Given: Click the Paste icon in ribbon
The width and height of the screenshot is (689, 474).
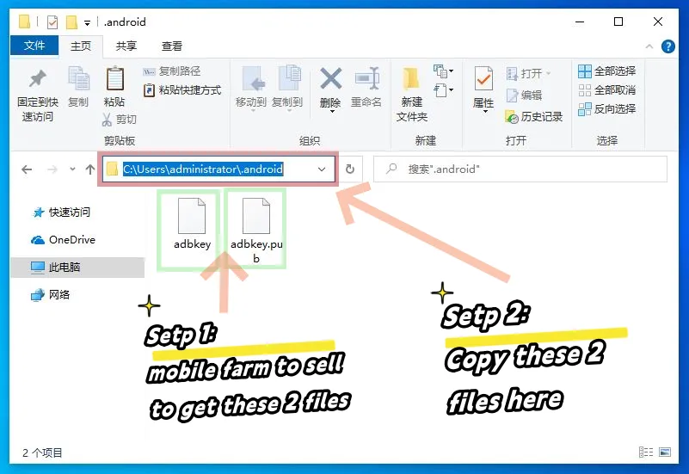Looking at the screenshot, I should click(114, 82).
